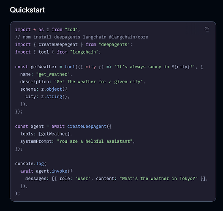Click z.object in the schema line
The width and height of the screenshot is (223, 211).
pyautogui.click(x=52, y=89)
